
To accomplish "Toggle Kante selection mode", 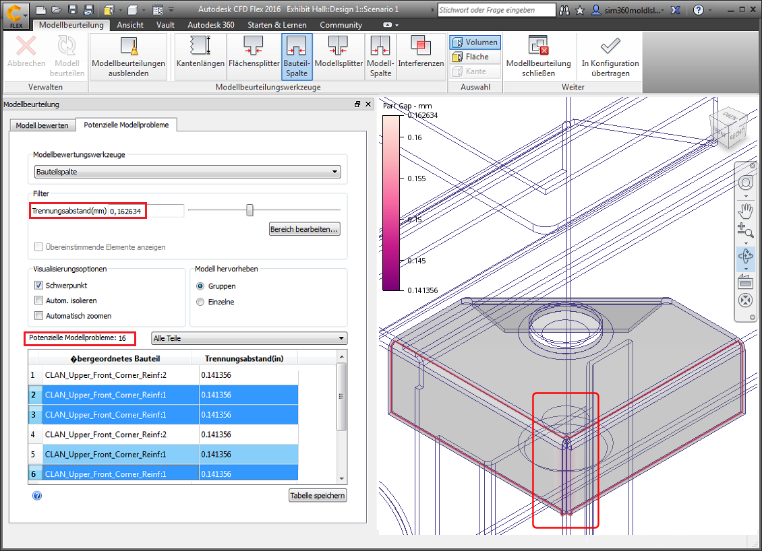I will click(x=475, y=71).
